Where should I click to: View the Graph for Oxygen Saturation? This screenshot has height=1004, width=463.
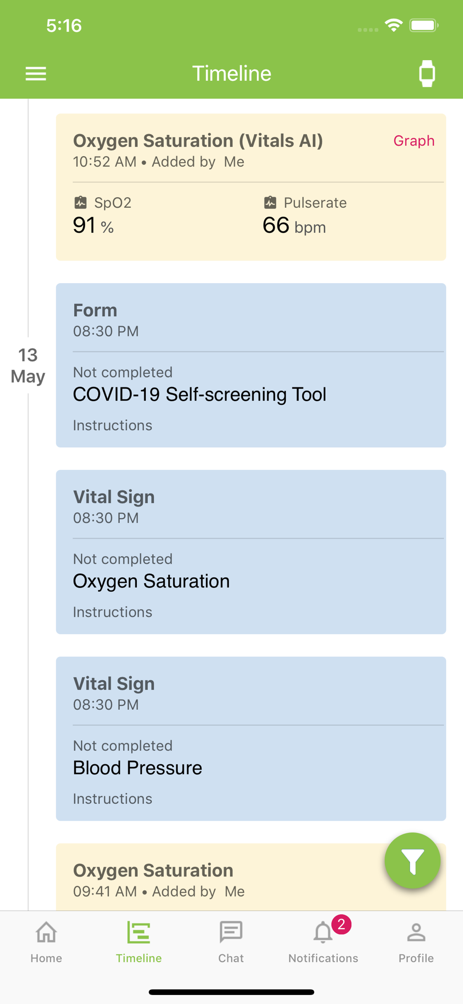coord(413,141)
